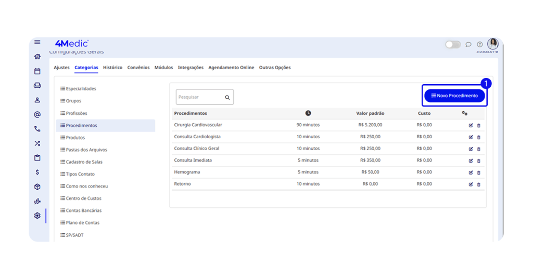
Task: Go to the home icon in sidebar
Action: (37, 57)
